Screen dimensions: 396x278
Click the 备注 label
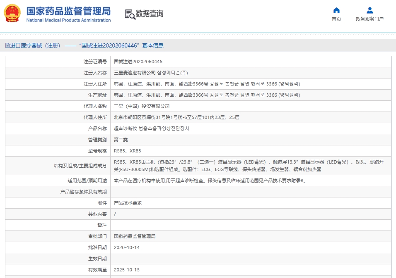102,225
